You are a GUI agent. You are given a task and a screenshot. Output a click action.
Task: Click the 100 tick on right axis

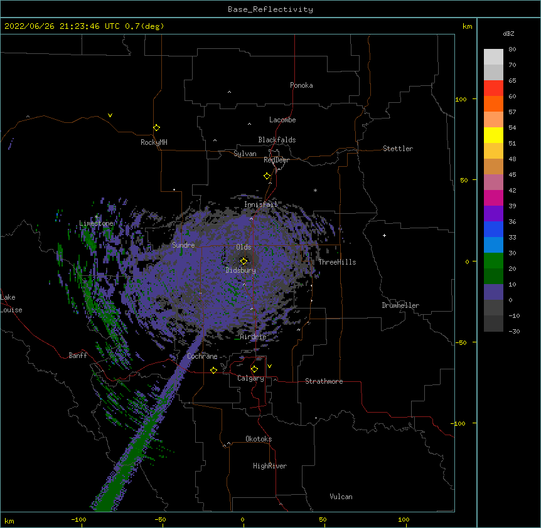click(461, 99)
